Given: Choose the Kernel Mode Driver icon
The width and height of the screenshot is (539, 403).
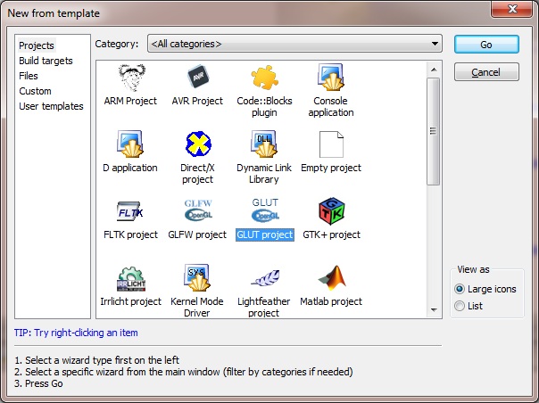Looking at the screenshot, I should pos(197,277).
